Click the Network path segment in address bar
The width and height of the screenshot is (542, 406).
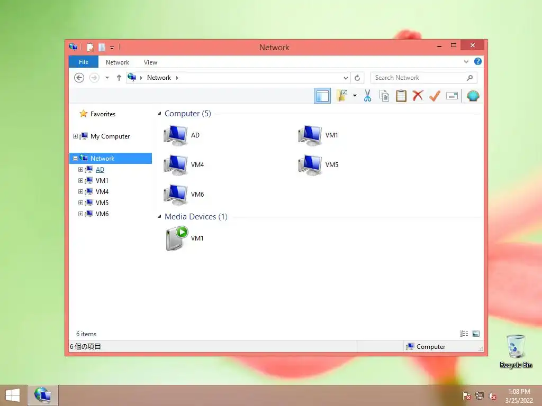point(159,78)
